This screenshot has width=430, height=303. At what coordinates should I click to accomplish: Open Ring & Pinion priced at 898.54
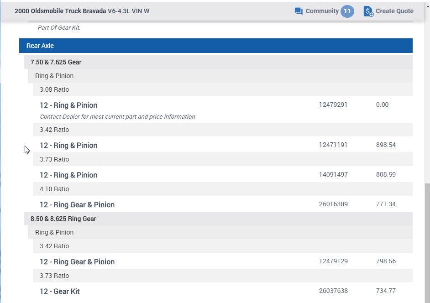tap(68, 146)
